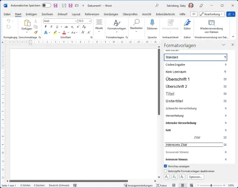Open the Bearbeitung mode dropdown
This screenshot has height=188, width=238.
(x=212, y=14)
